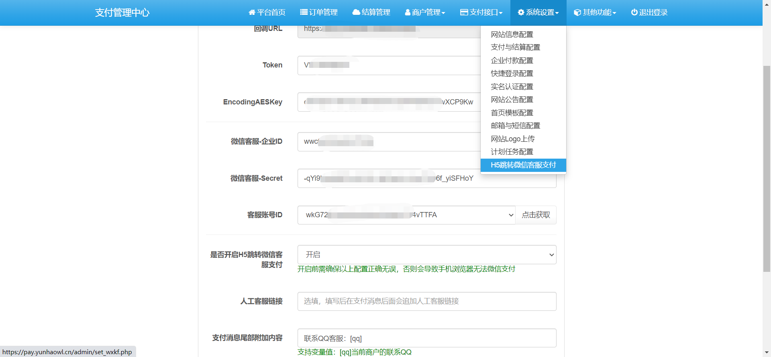Viewport: 771px width, 357px height.
Task: Go to 结算管理 in the navbar
Action: click(x=371, y=12)
